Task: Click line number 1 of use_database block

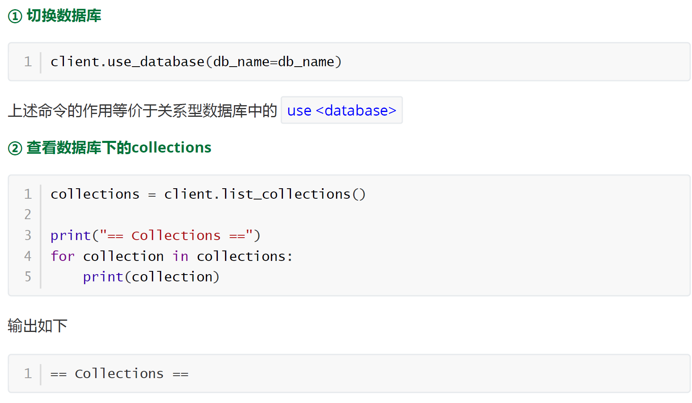Action: click(x=28, y=62)
